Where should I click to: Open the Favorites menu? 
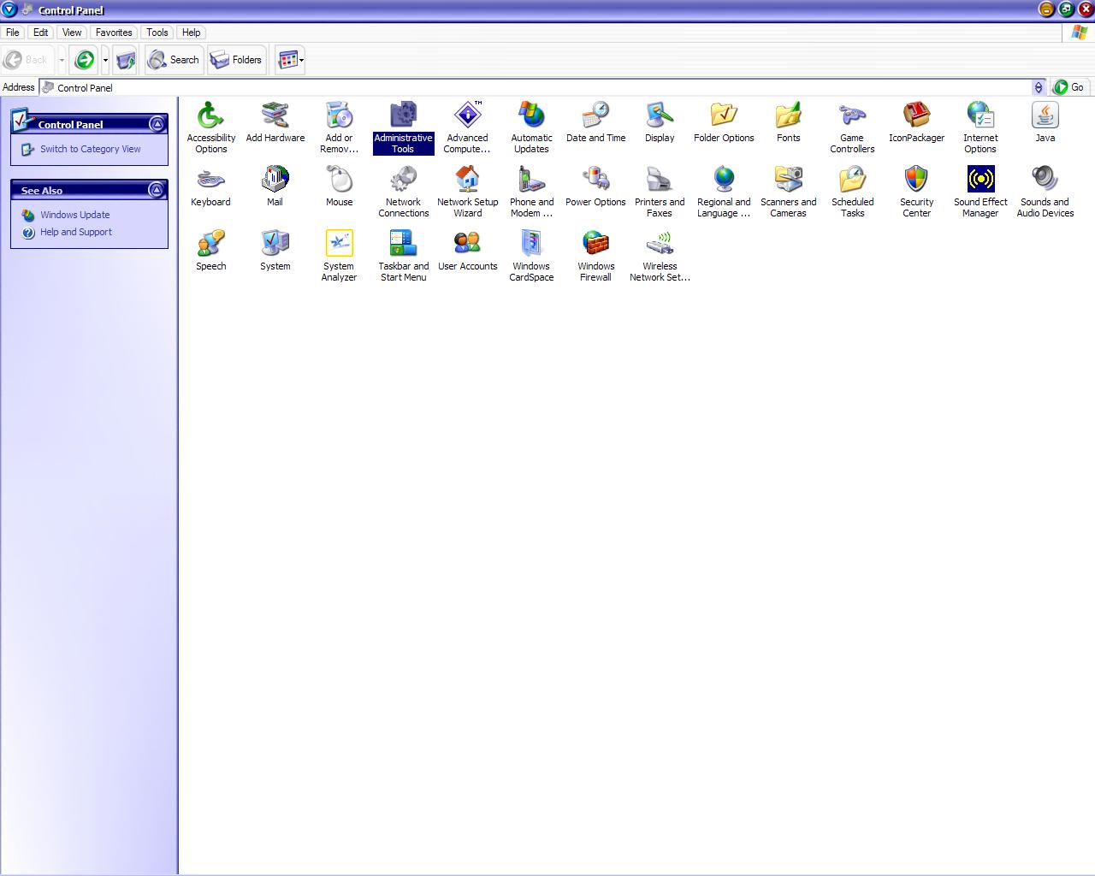114,33
